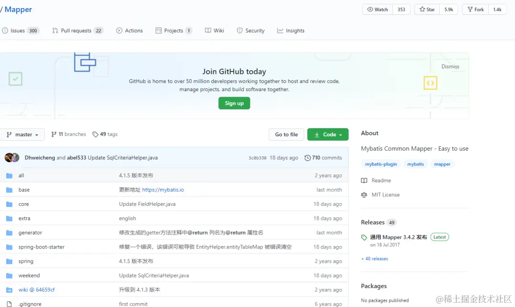View the 710 commits history
The height and width of the screenshot is (307, 515).
pos(323,158)
